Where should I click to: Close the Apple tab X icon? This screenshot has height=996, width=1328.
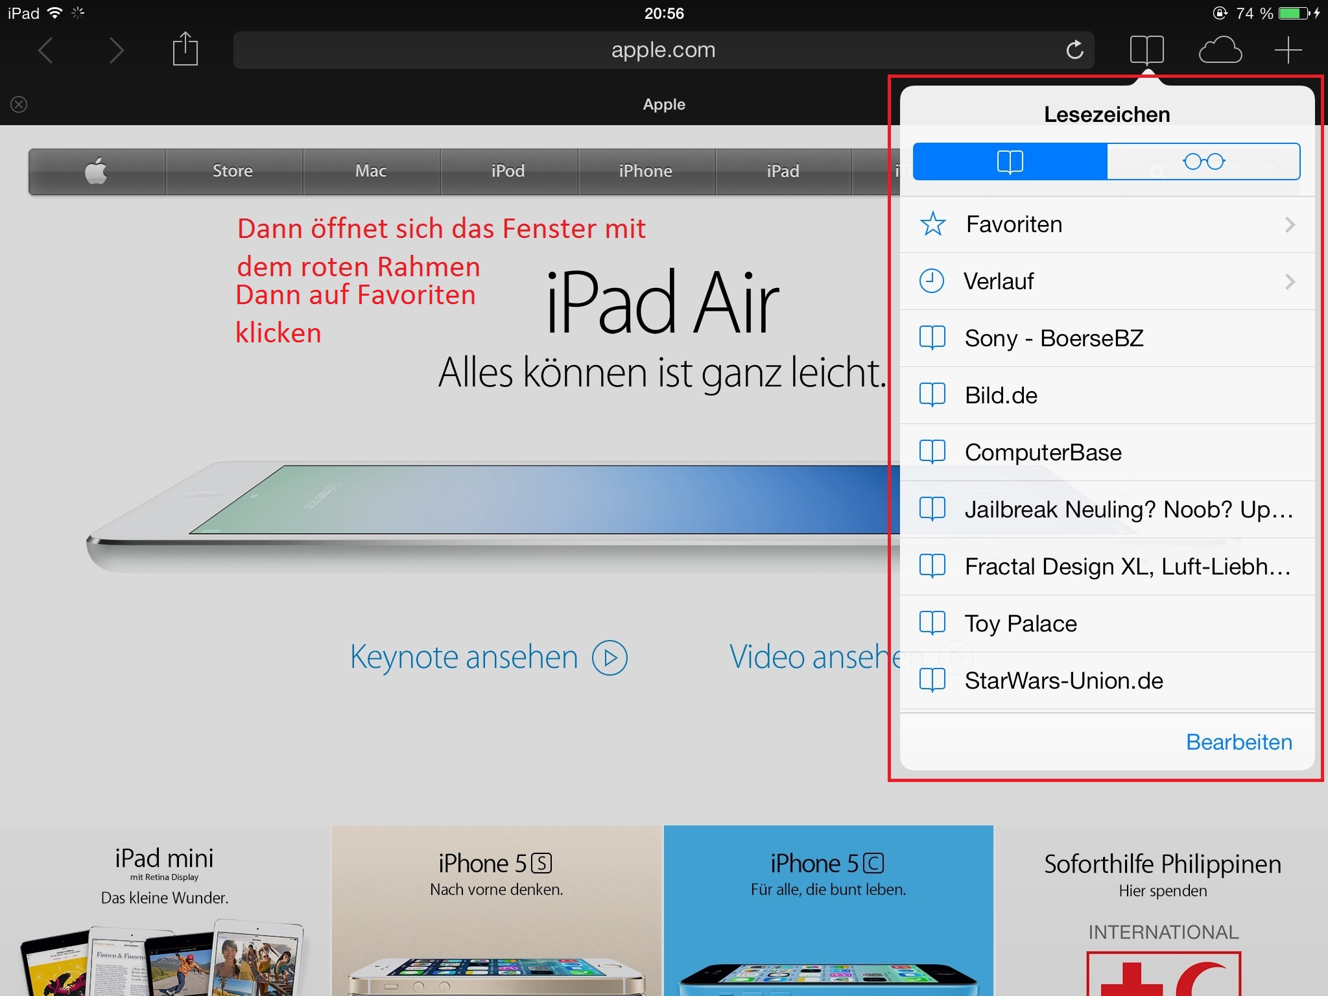pyautogui.click(x=19, y=104)
